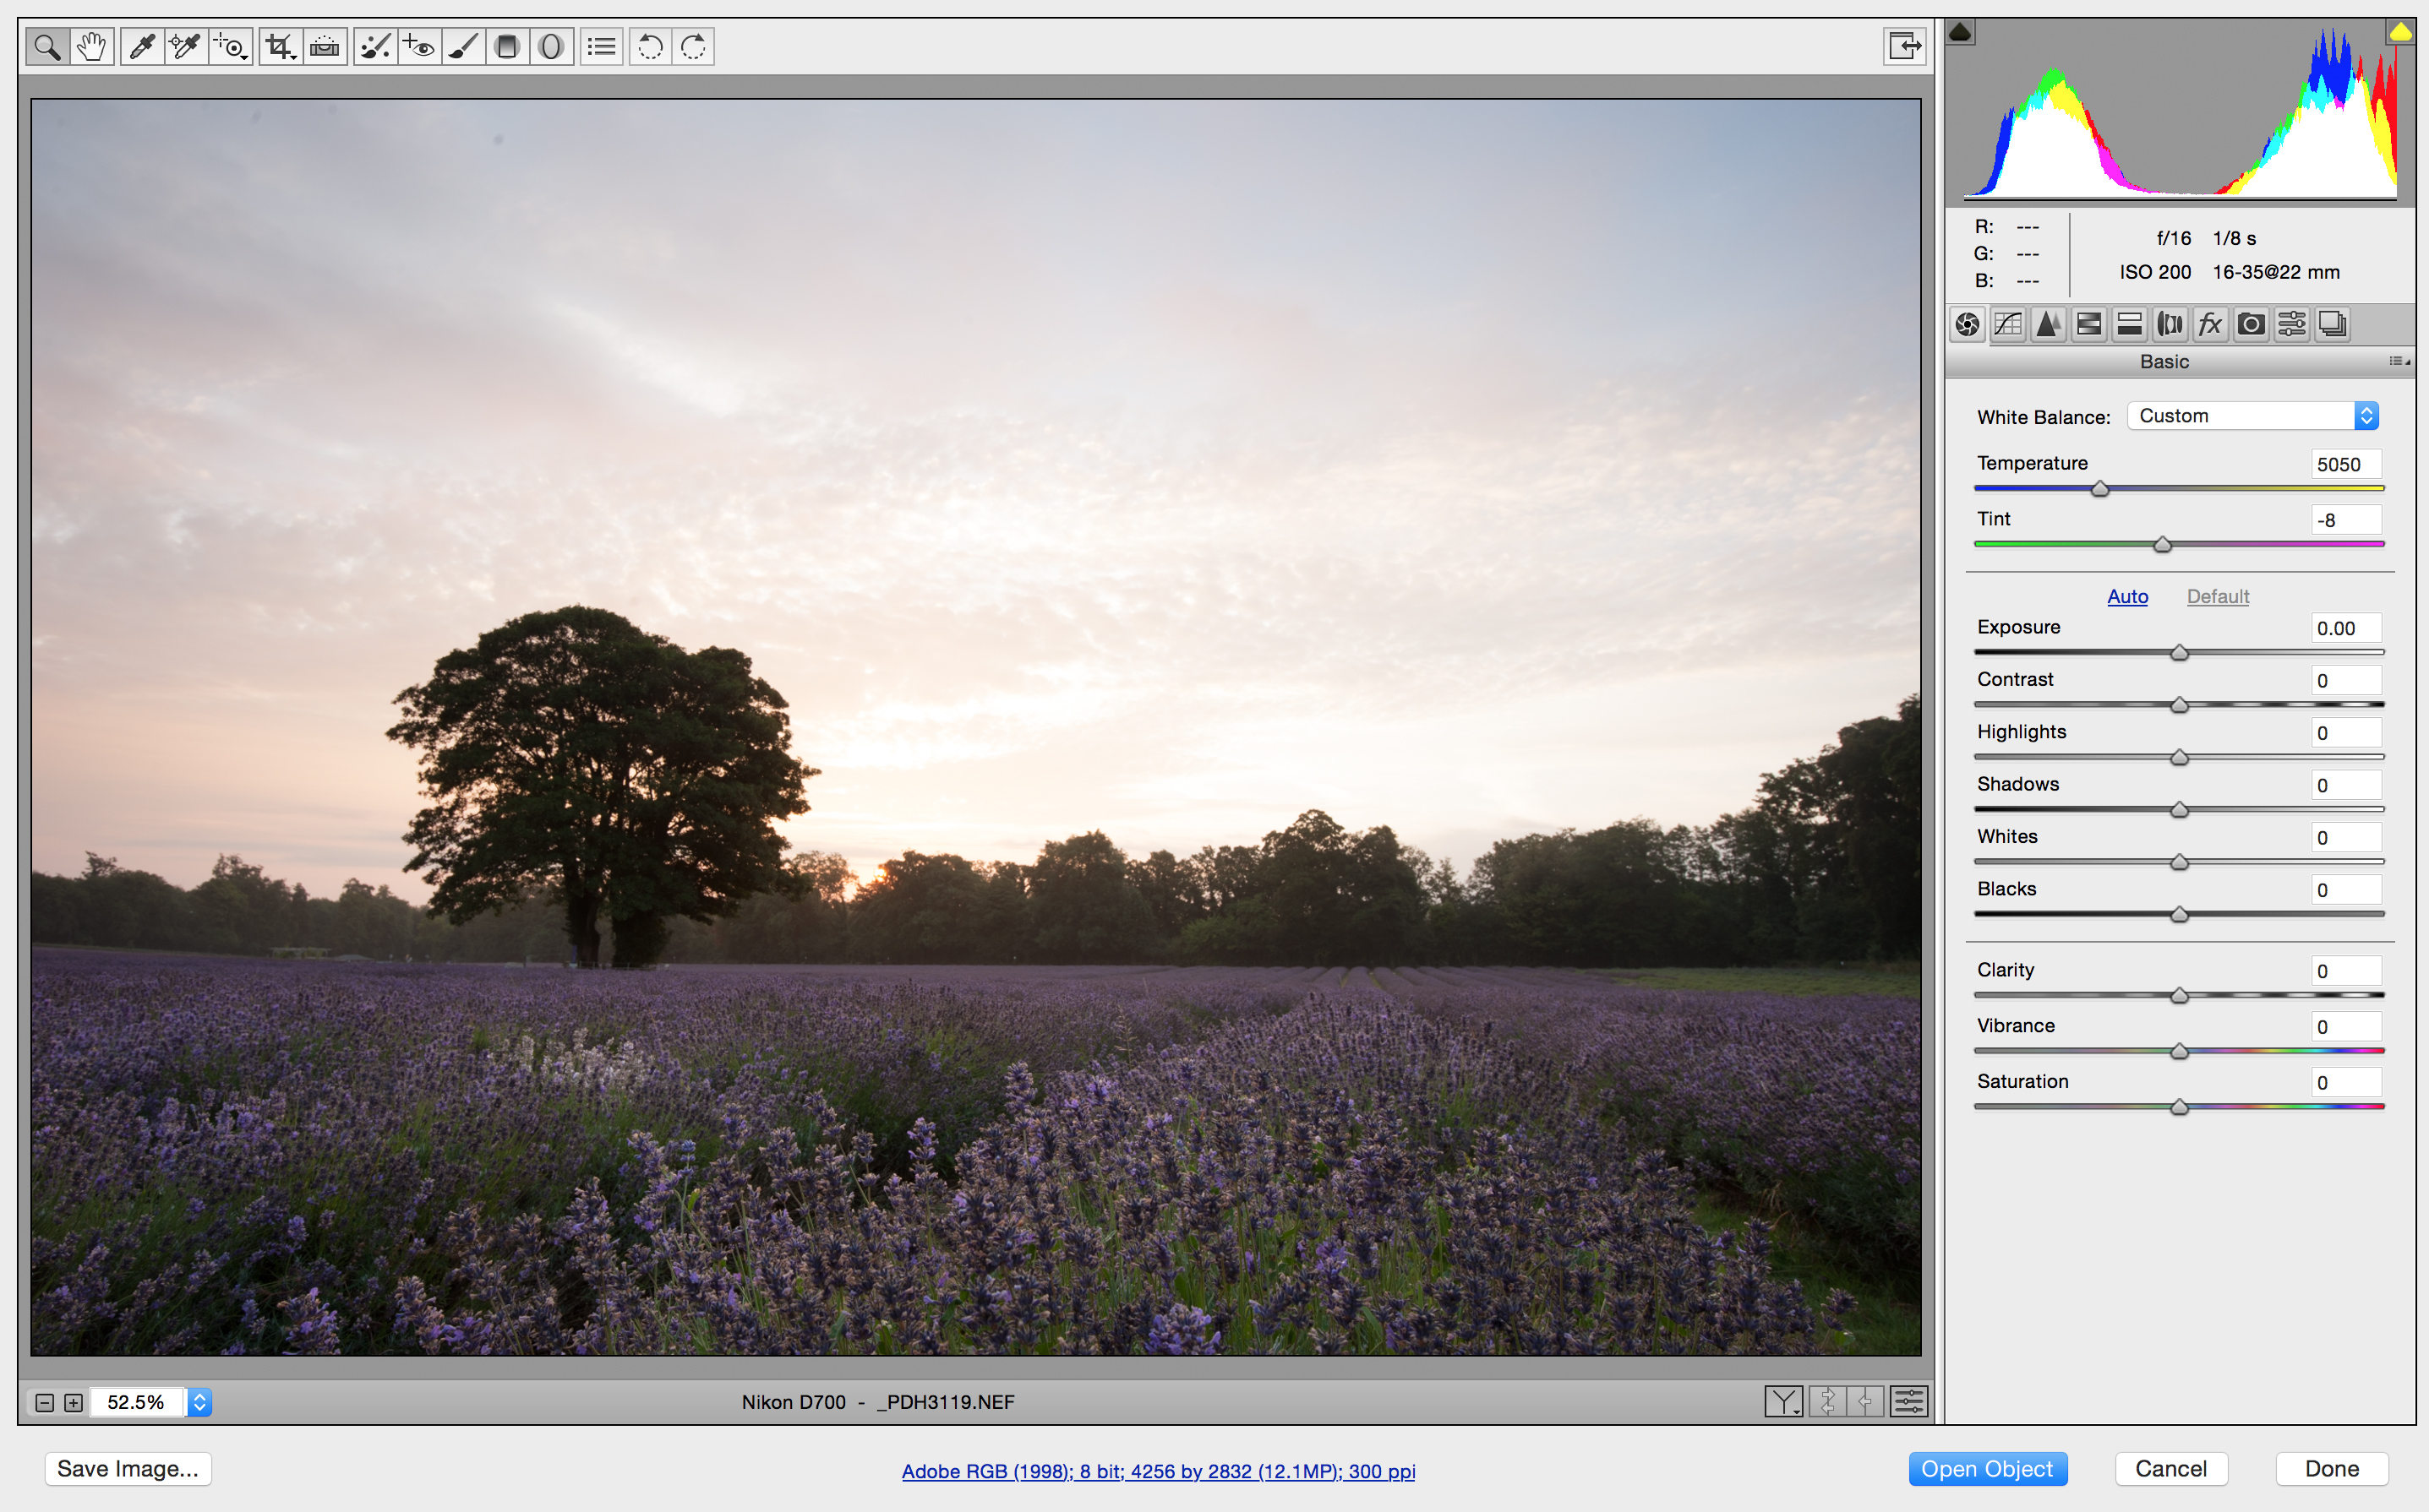Image resolution: width=2429 pixels, height=1512 pixels.
Task: Click the lavender field image preview
Action: [975, 727]
